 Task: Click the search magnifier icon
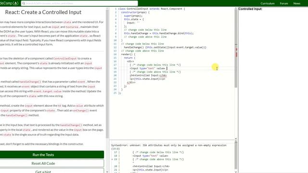(24, 3)
